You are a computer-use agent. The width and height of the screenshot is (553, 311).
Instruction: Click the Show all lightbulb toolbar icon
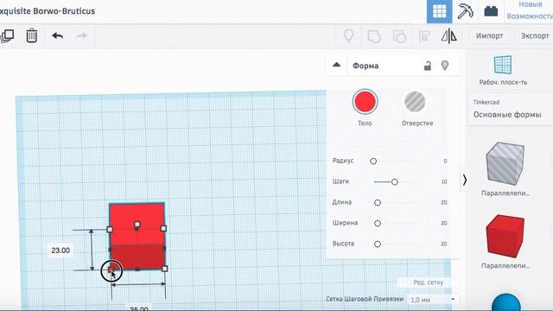(x=348, y=35)
